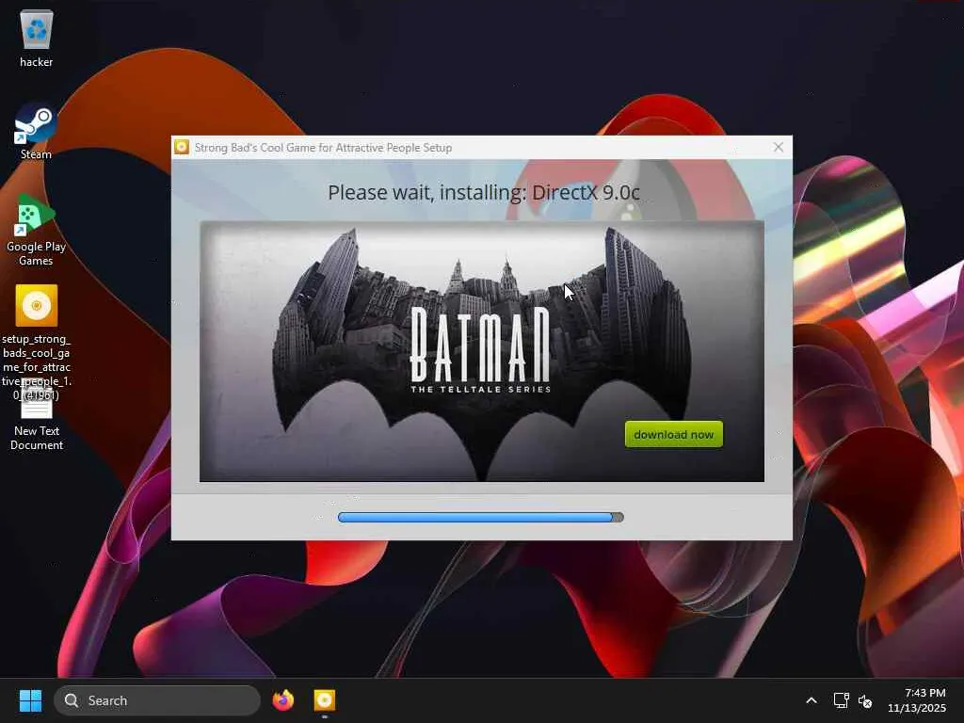Image resolution: width=964 pixels, height=723 pixels.
Task: Show hidden icons in system tray
Action: pyautogui.click(x=811, y=700)
